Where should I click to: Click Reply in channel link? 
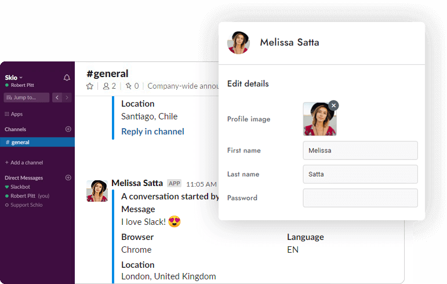[x=152, y=132]
